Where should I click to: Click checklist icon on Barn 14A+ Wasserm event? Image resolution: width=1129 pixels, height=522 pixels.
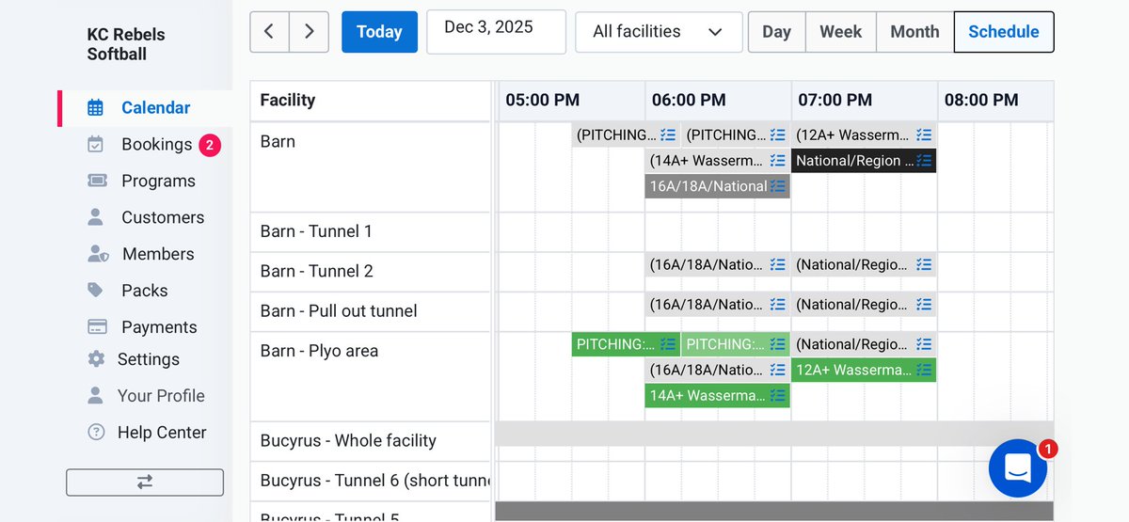(x=777, y=161)
